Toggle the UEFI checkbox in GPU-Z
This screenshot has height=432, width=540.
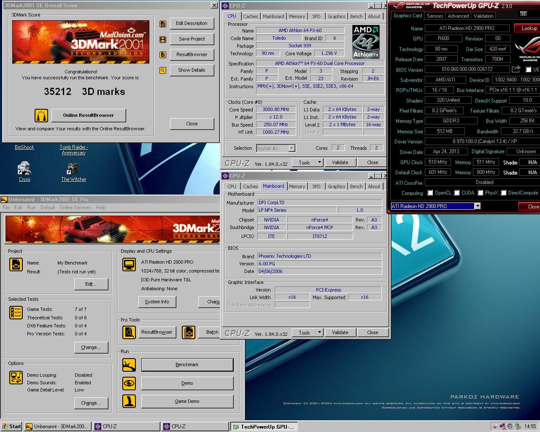coord(528,70)
